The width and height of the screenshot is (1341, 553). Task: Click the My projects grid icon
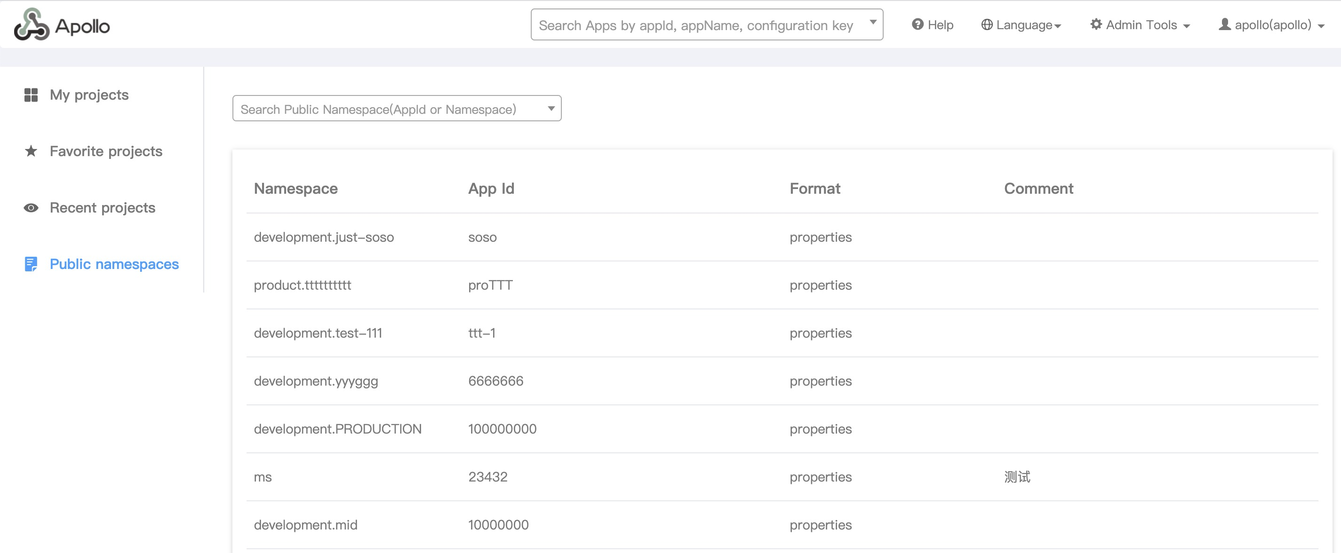coord(31,95)
